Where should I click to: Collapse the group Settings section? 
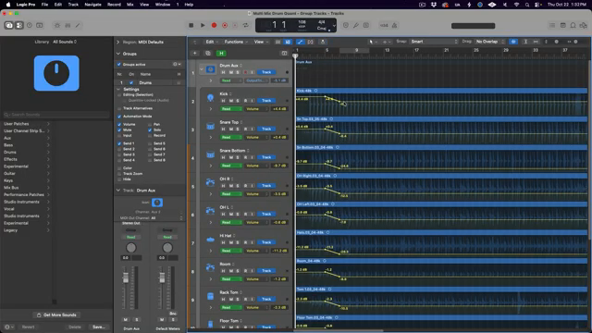pos(118,90)
